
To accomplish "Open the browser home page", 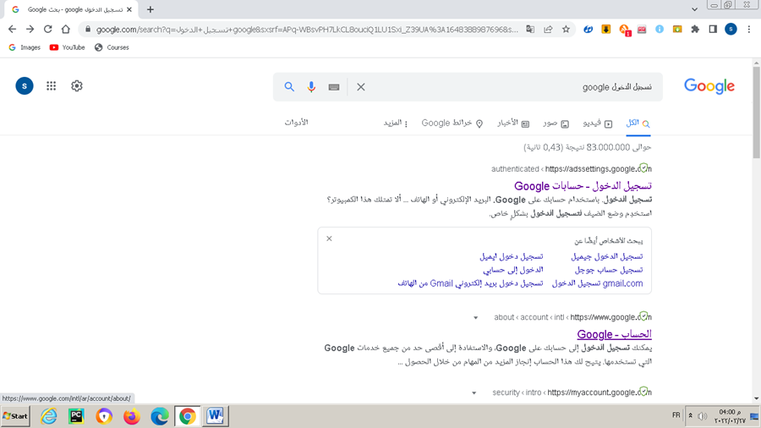I will (x=65, y=29).
